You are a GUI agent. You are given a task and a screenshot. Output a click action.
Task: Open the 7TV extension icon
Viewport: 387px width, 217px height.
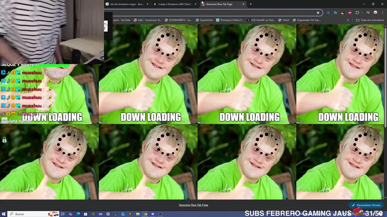(x=335, y=13)
